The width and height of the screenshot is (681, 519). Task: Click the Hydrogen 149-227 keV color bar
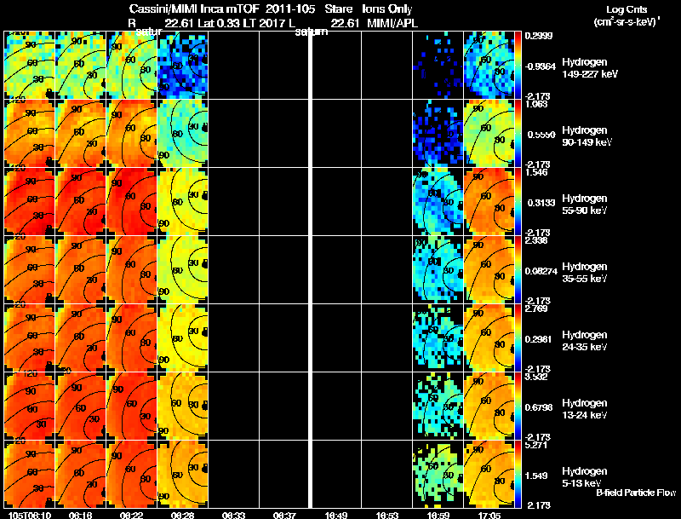pyautogui.click(x=518, y=66)
